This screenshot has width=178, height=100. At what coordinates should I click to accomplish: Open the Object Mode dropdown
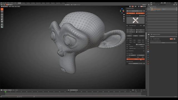[4, 6]
